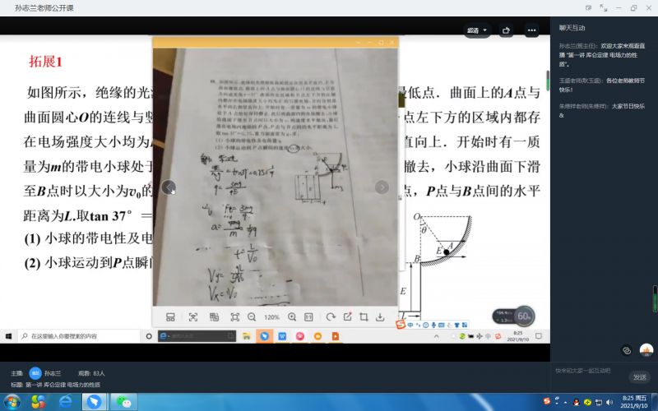Click the 发送 send button
658x411 pixels.
(x=640, y=377)
